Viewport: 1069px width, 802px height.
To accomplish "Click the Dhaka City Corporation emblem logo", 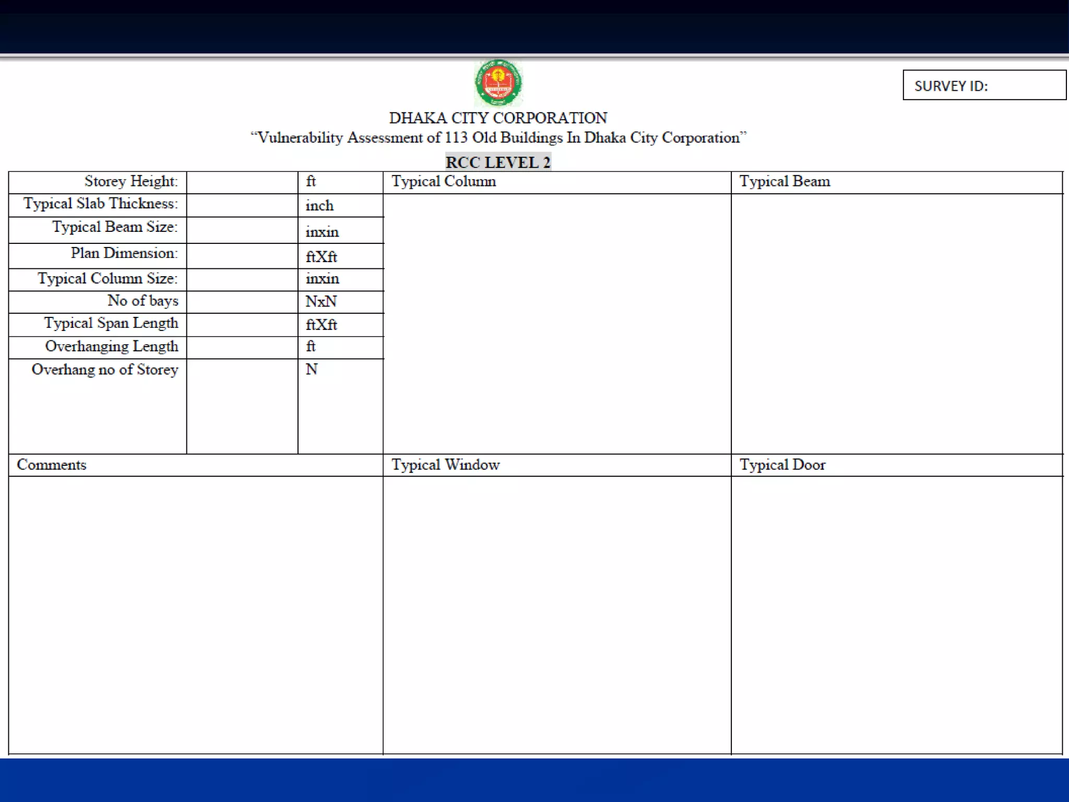I will coord(498,83).
